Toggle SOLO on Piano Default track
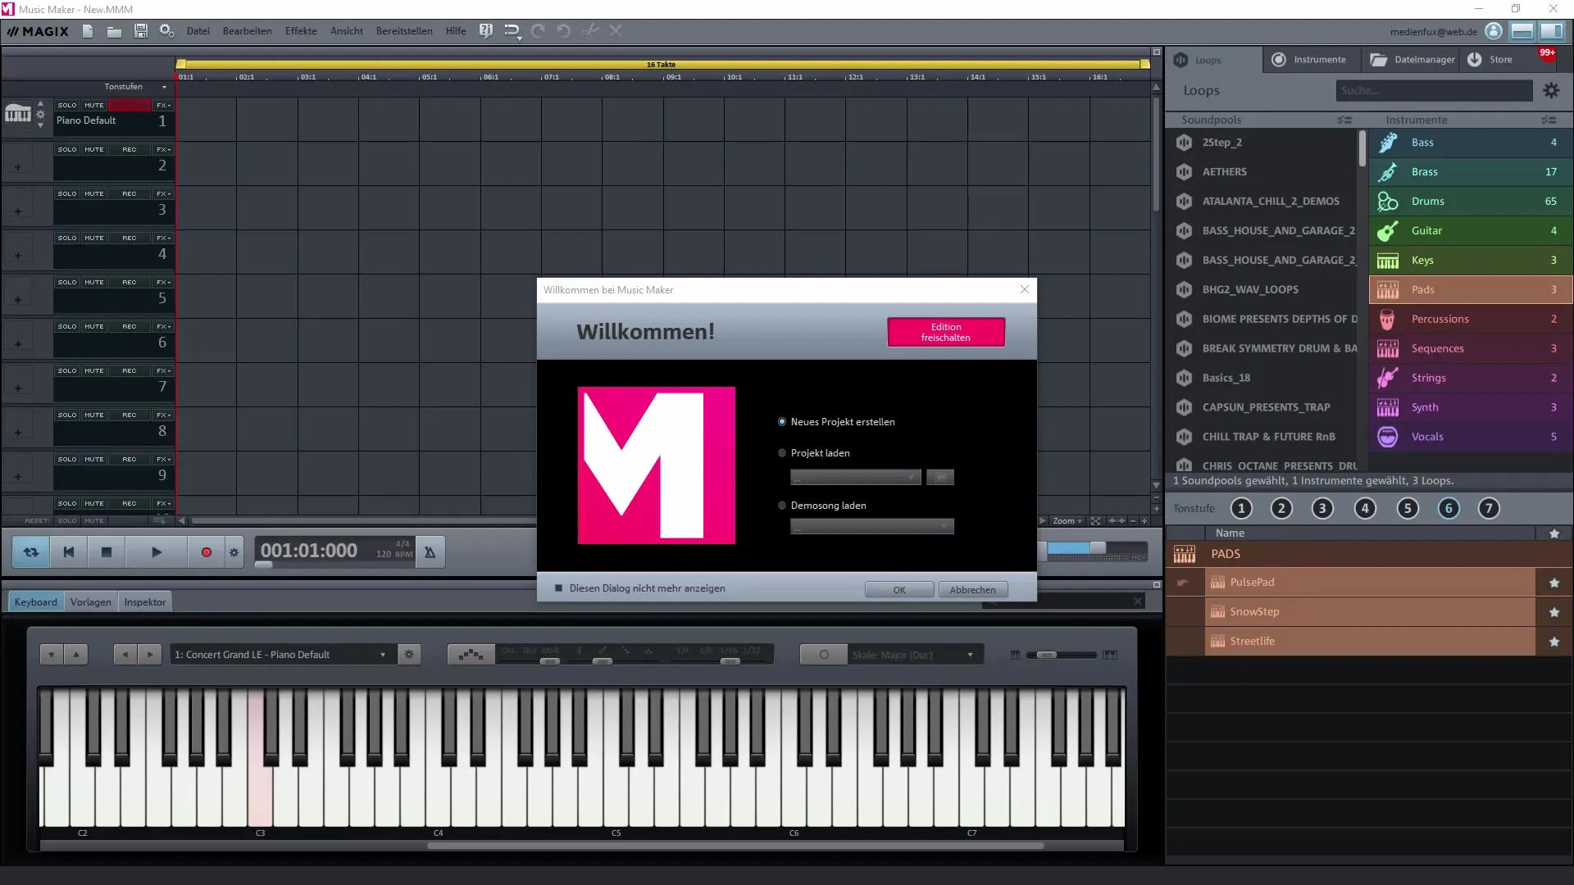This screenshot has height=885, width=1574. coord(67,106)
